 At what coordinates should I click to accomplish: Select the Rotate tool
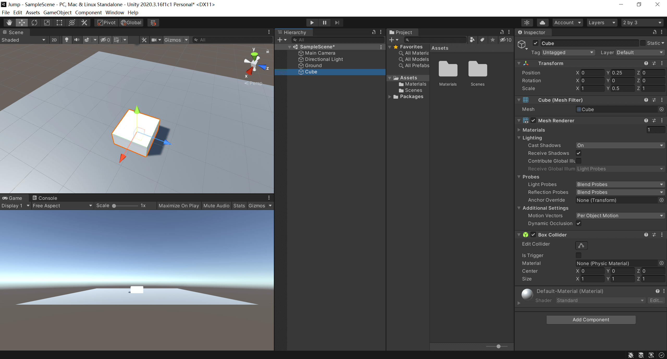coord(34,23)
